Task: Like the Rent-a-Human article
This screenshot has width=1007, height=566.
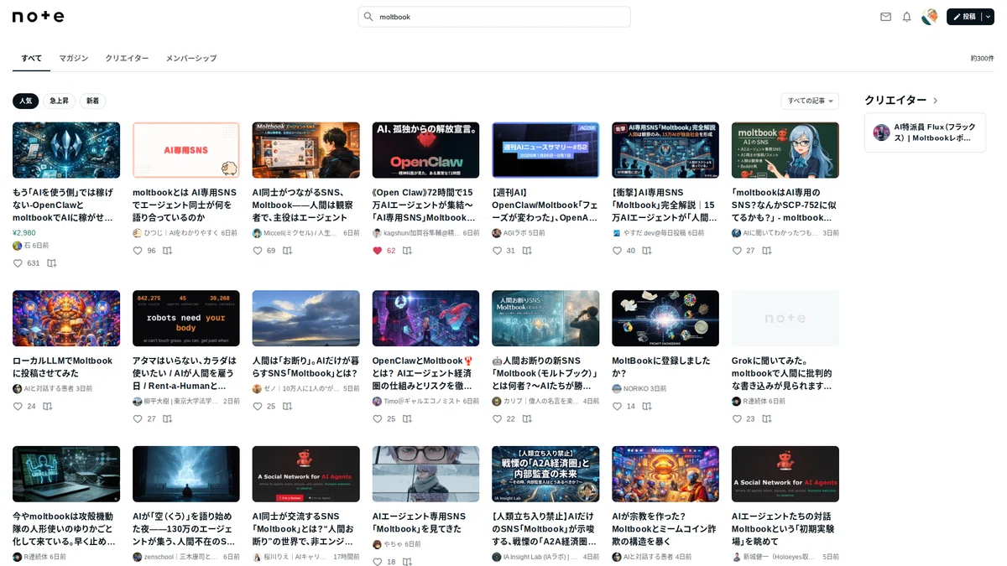Action: click(x=138, y=419)
